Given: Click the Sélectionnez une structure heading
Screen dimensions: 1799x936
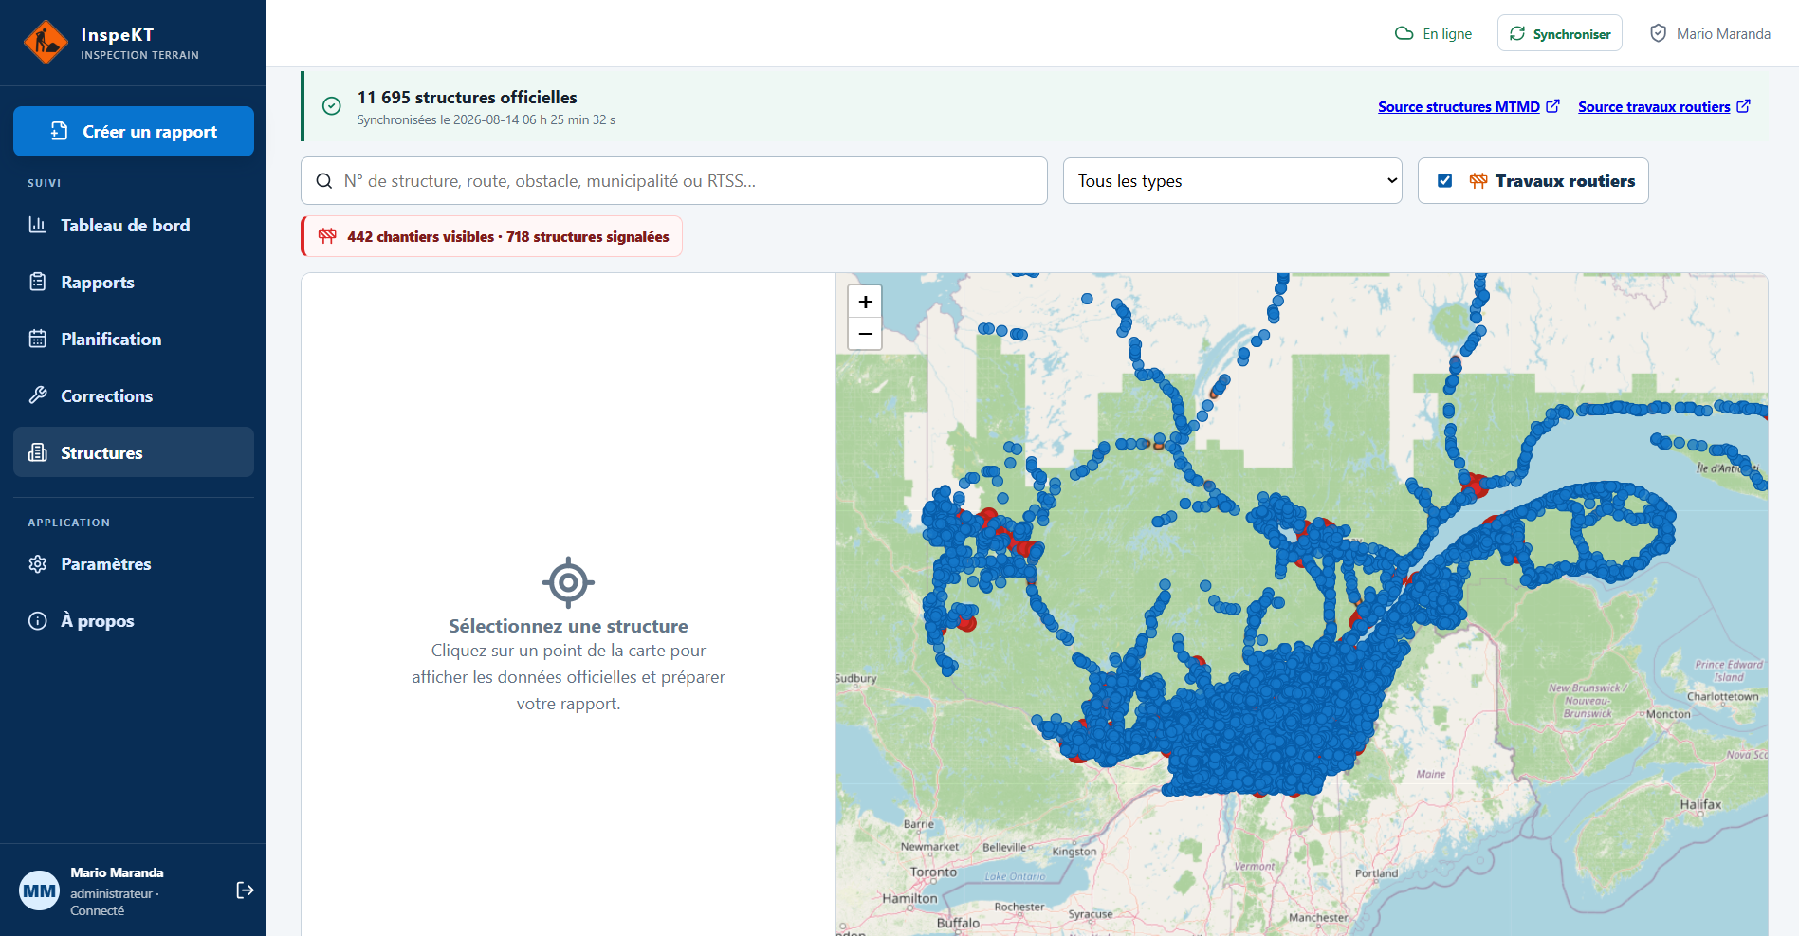Looking at the screenshot, I should 568,626.
